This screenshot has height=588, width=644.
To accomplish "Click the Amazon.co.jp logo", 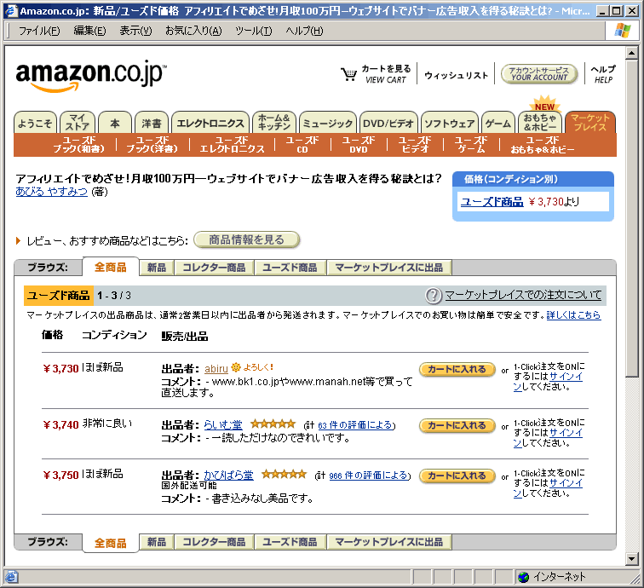I will click(90, 75).
